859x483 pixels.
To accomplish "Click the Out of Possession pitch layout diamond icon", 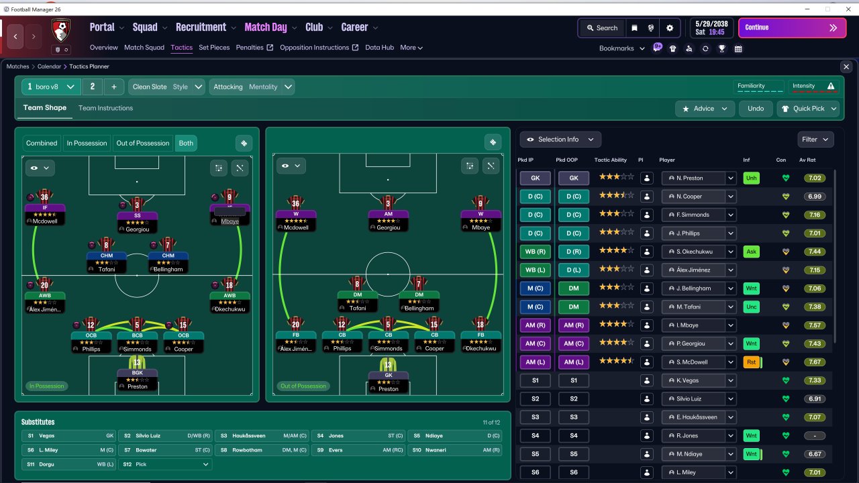I will (493, 142).
